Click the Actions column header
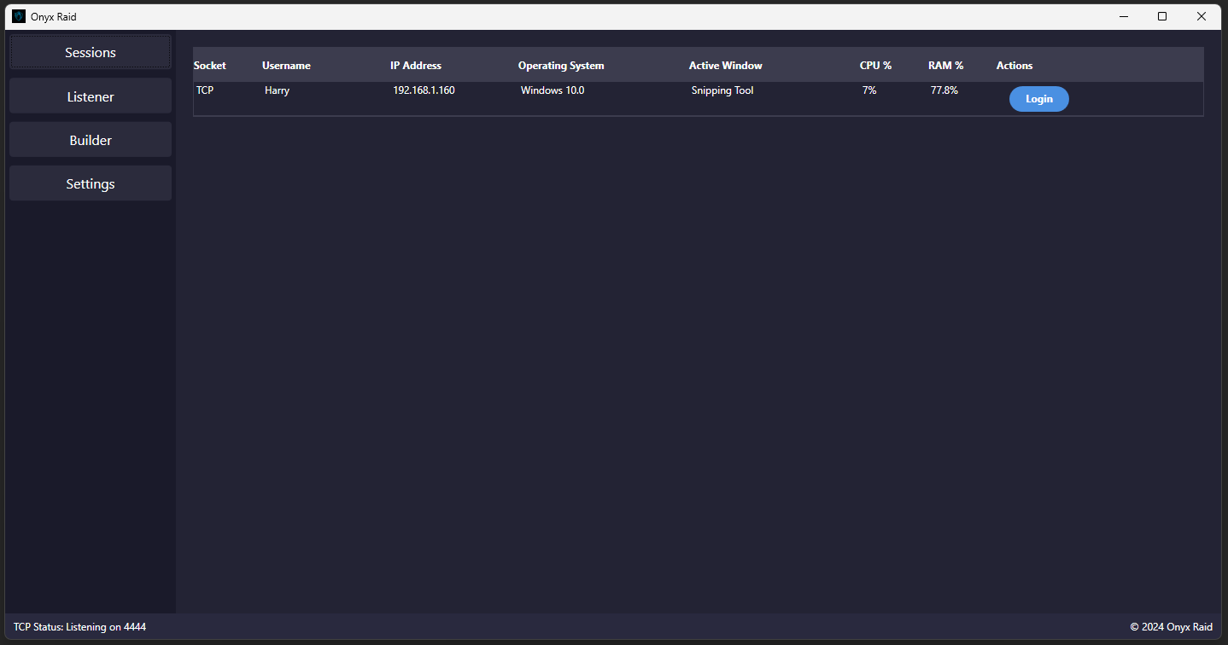 pyautogui.click(x=1014, y=65)
